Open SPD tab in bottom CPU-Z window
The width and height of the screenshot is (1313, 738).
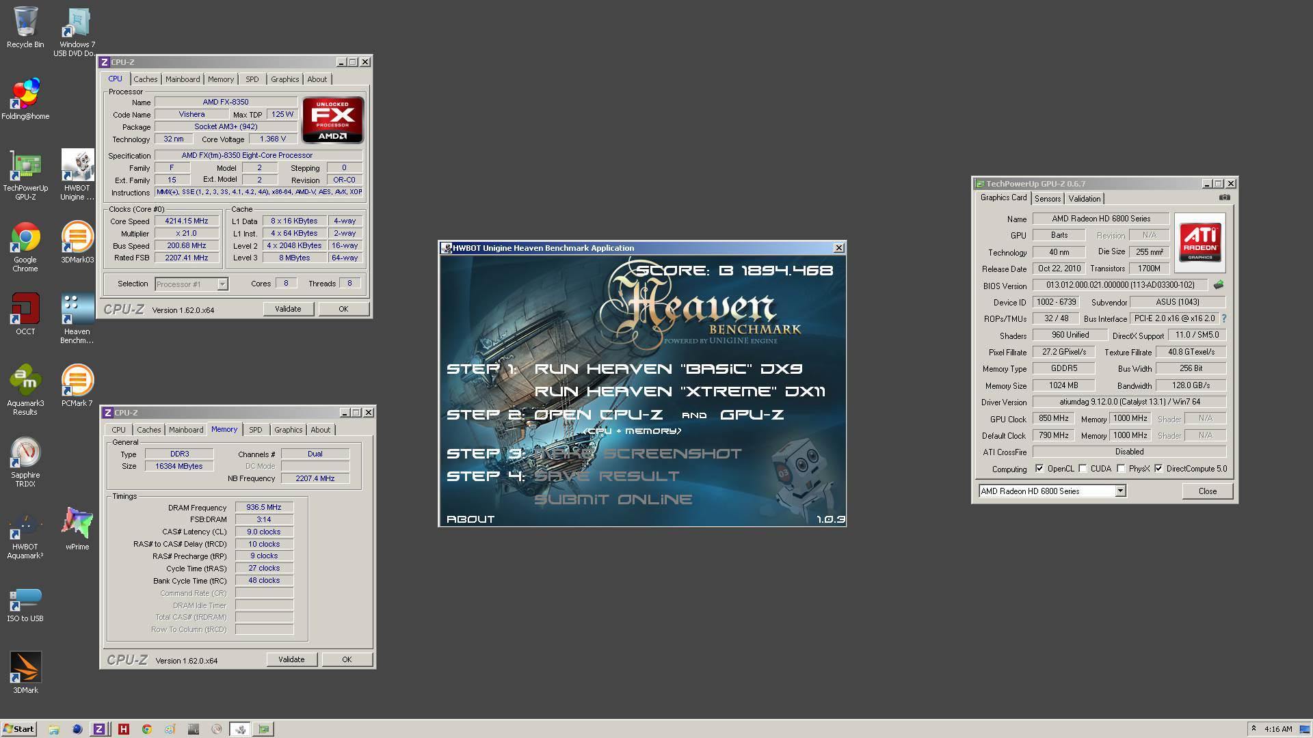(256, 430)
